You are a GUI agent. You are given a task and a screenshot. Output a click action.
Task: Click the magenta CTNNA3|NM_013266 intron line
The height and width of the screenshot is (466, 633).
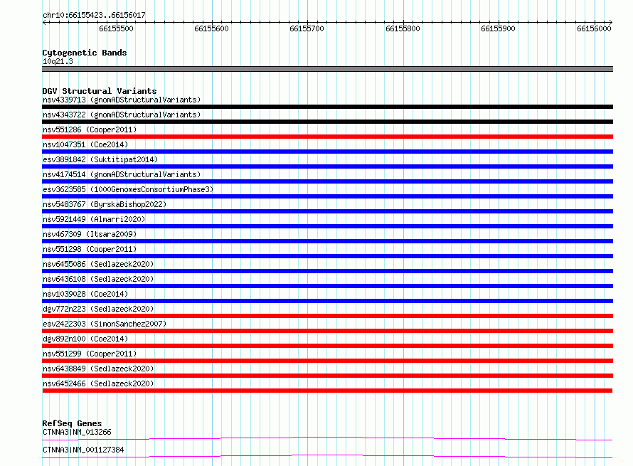pos(327,438)
